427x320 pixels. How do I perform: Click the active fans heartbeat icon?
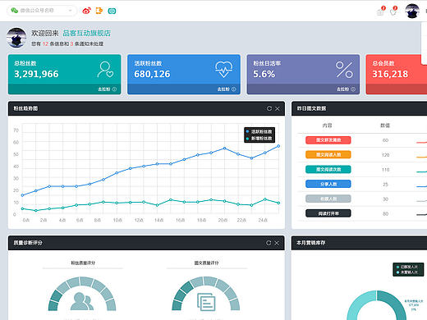click(223, 70)
